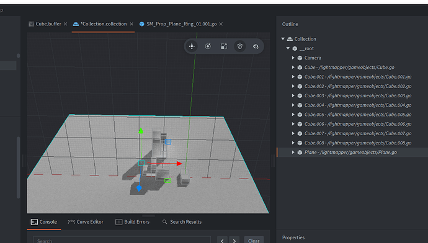Screen dimensions: 428x243
Task: Click the red X-axis arrow of the gizmo
Action: click(179, 164)
